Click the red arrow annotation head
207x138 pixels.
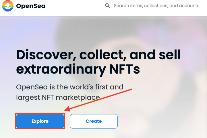67,109
